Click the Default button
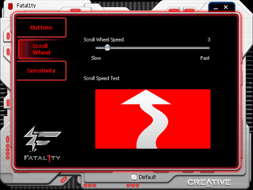253x190 pixels. (x=143, y=177)
